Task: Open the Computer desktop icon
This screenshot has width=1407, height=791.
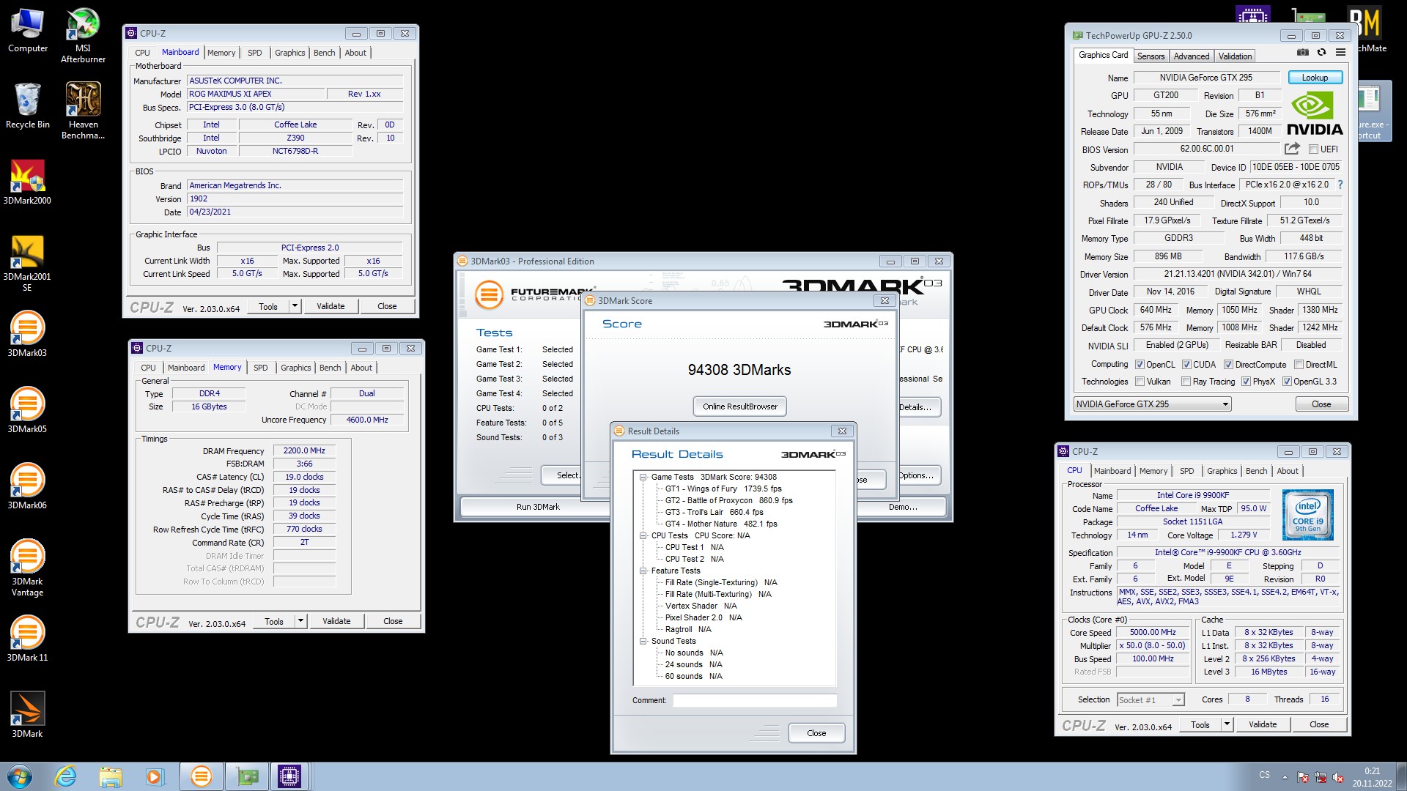Action: 27,31
